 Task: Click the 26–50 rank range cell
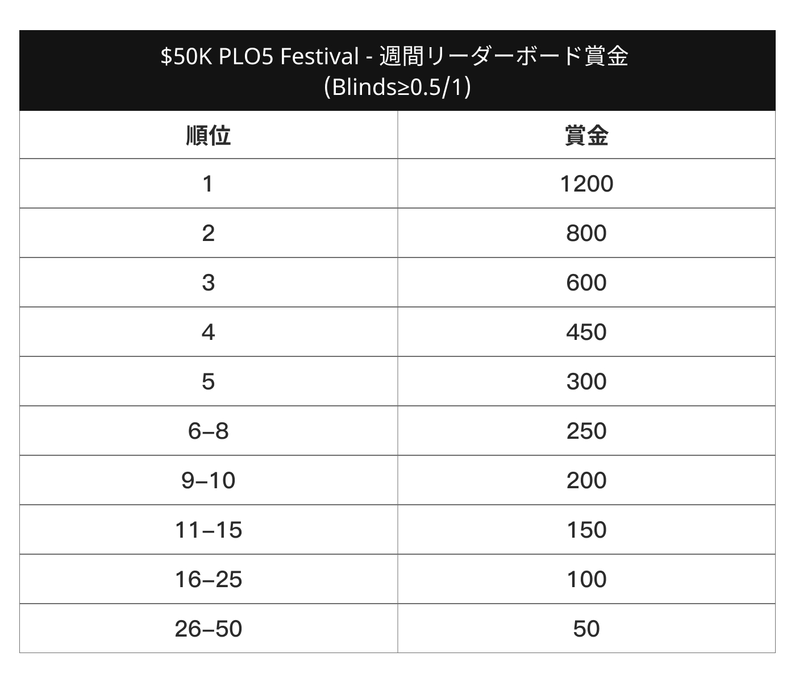(209, 629)
